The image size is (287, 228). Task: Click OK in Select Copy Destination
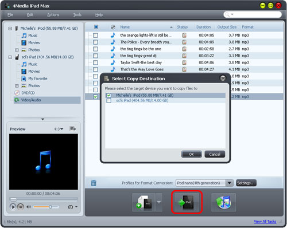[x=192, y=154]
